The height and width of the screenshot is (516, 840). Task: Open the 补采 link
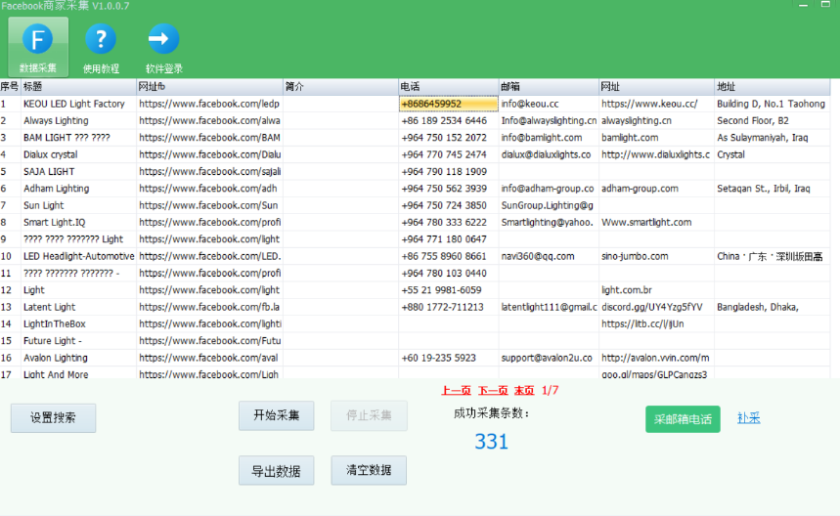[748, 418]
